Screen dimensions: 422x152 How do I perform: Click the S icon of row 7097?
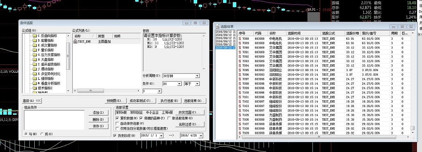[x=240, y=79]
